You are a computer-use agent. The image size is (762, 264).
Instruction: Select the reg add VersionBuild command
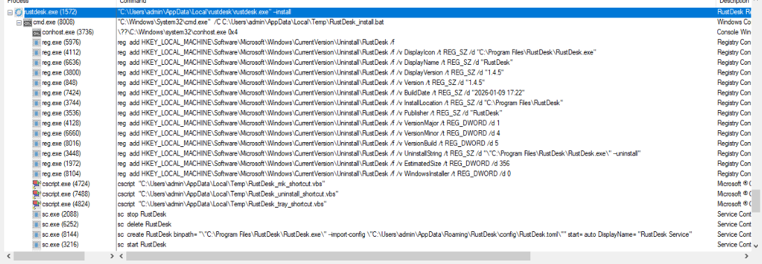308,143
